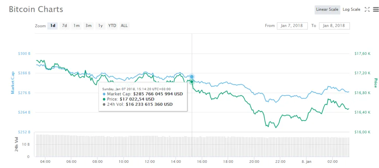This screenshot has width=379, height=168.
Task: Choose the YTD zoom option
Action: [x=112, y=26]
